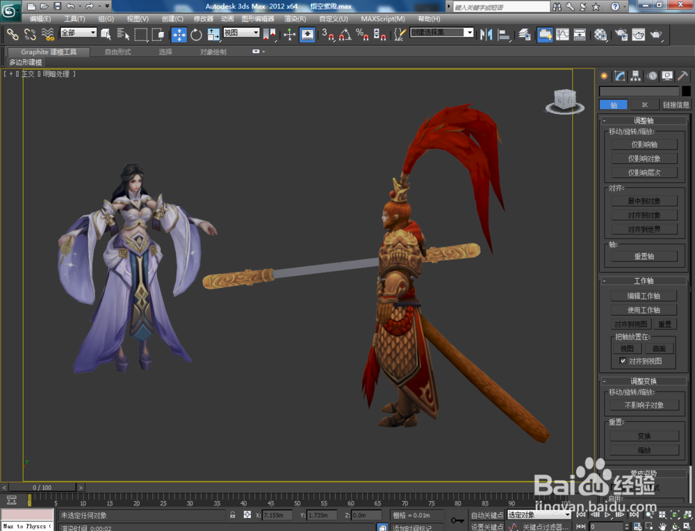
Task: Open the Curve Editor
Action: click(562, 34)
